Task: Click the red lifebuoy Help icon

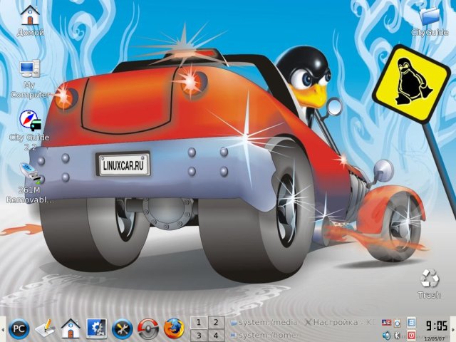Action: [x=148, y=328]
